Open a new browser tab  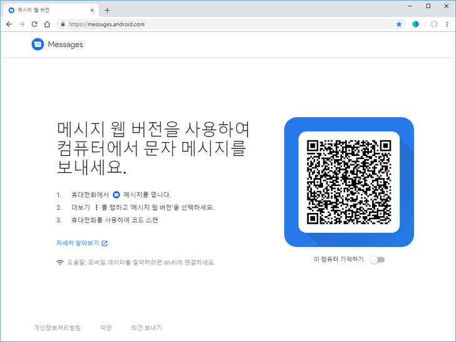(x=107, y=10)
